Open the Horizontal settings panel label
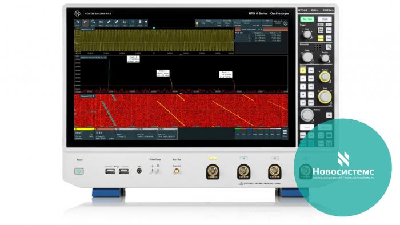Image resolution: width=400 pixels, height=225 pixels. (x=227, y=21)
